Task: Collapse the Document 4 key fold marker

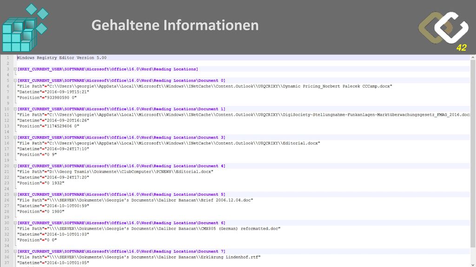Action: [15, 166]
